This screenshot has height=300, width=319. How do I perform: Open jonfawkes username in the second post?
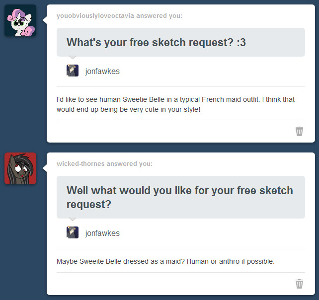[102, 233]
